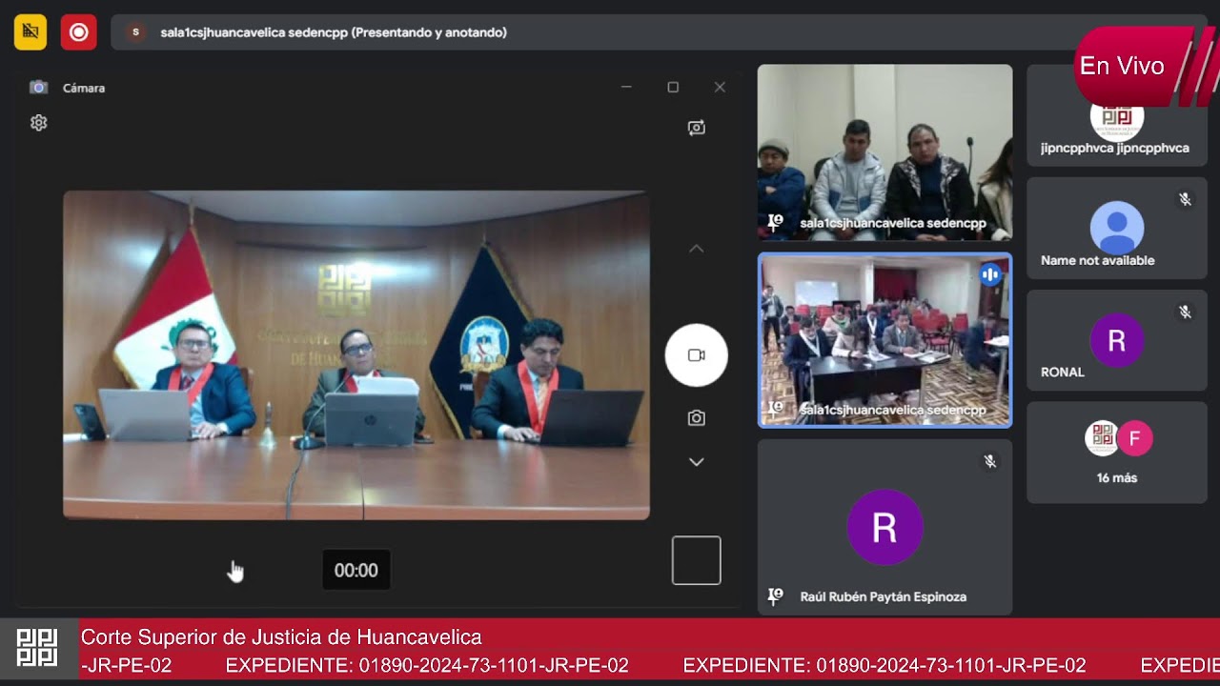Viewport: 1220px width, 686px height.
Task: Open the camera roll preview square
Action: tap(697, 559)
